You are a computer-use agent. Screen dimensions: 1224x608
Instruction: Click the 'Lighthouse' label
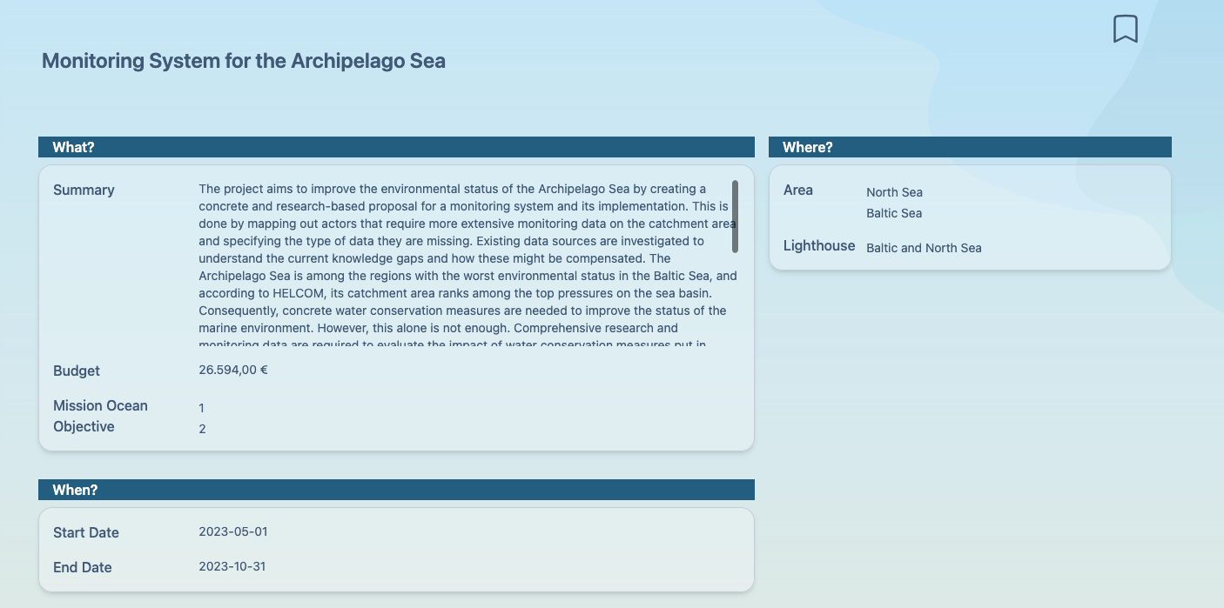[819, 245]
